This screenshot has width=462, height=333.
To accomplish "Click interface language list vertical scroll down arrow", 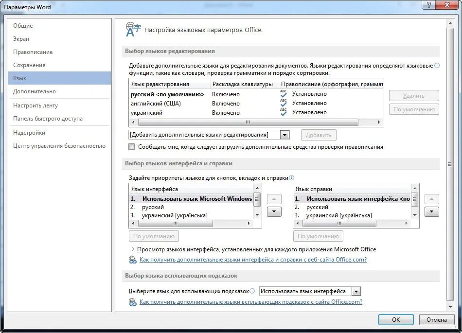I will tap(257, 215).
